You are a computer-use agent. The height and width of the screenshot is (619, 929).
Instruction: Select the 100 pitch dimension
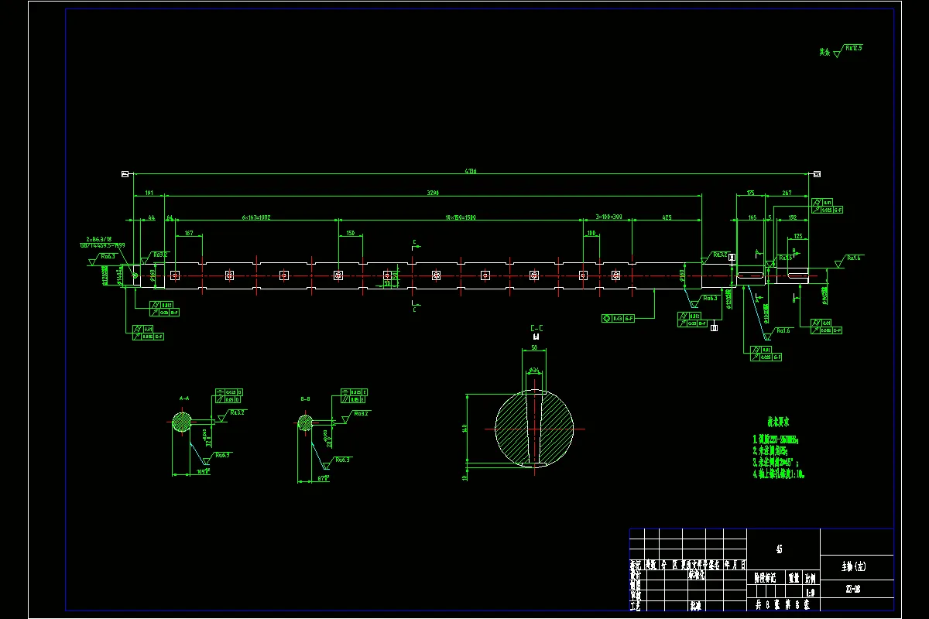tap(591, 232)
